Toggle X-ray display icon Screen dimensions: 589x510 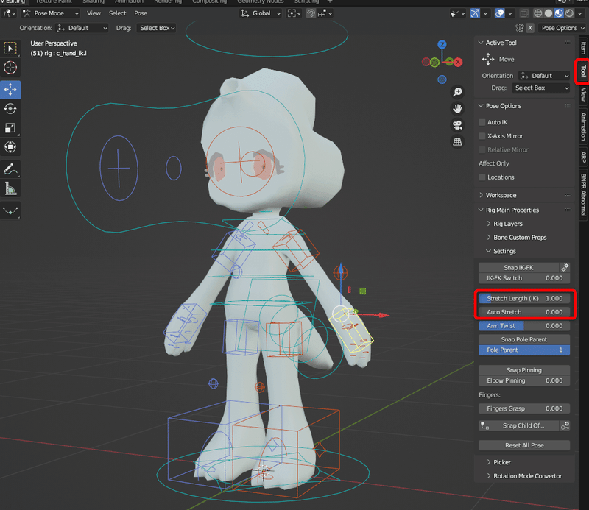coord(524,13)
